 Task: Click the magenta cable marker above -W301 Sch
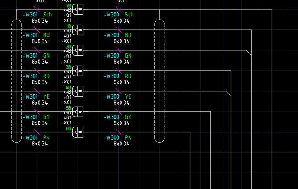point(37,9)
